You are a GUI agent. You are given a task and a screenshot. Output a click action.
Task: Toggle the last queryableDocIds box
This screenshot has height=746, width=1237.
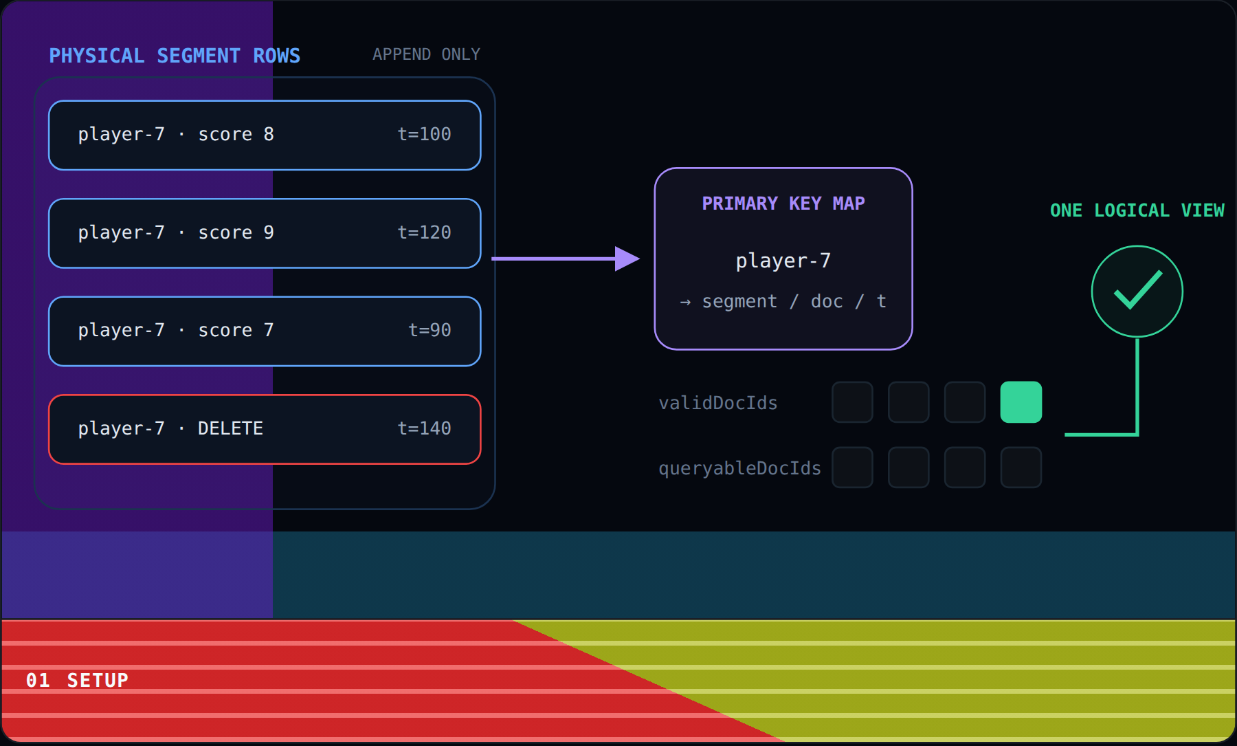pyautogui.click(x=1021, y=468)
